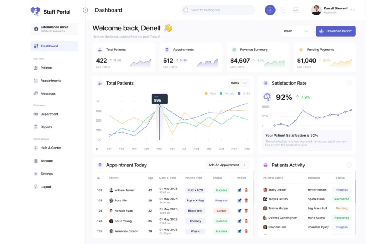This screenshot has width=386, height=244.
Task: Click the purple plus add button
Action: (x=270, y=10)
